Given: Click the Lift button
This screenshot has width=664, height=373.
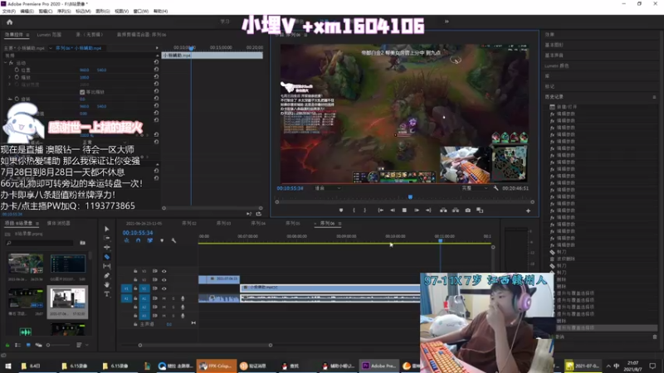Looking at the screenshot, I should (x=443, y=211).
